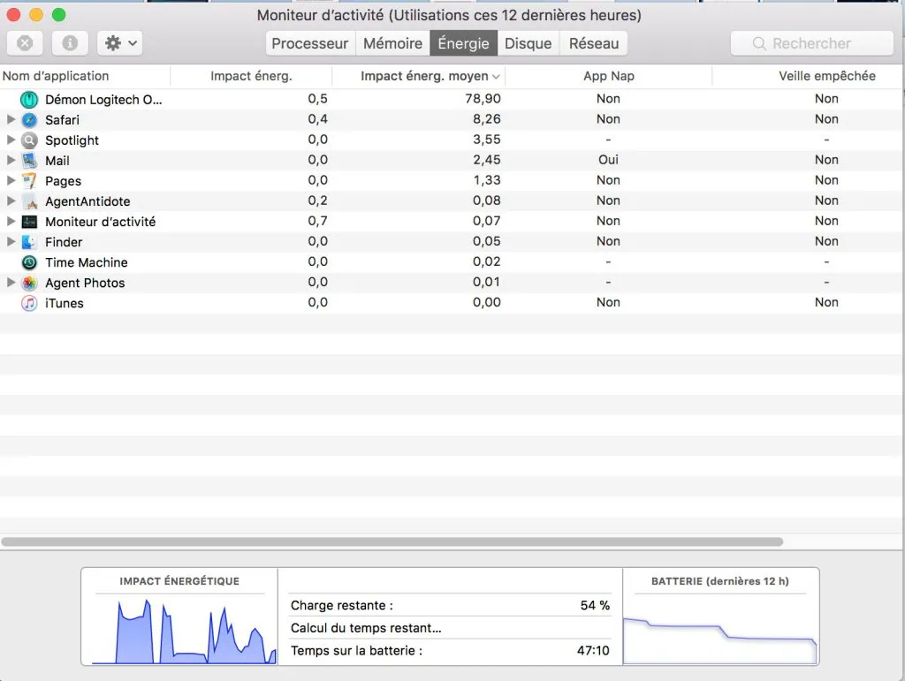Sort processes by the App Nap column
This screenshot has width=905, height=681.
click(608, 76)
